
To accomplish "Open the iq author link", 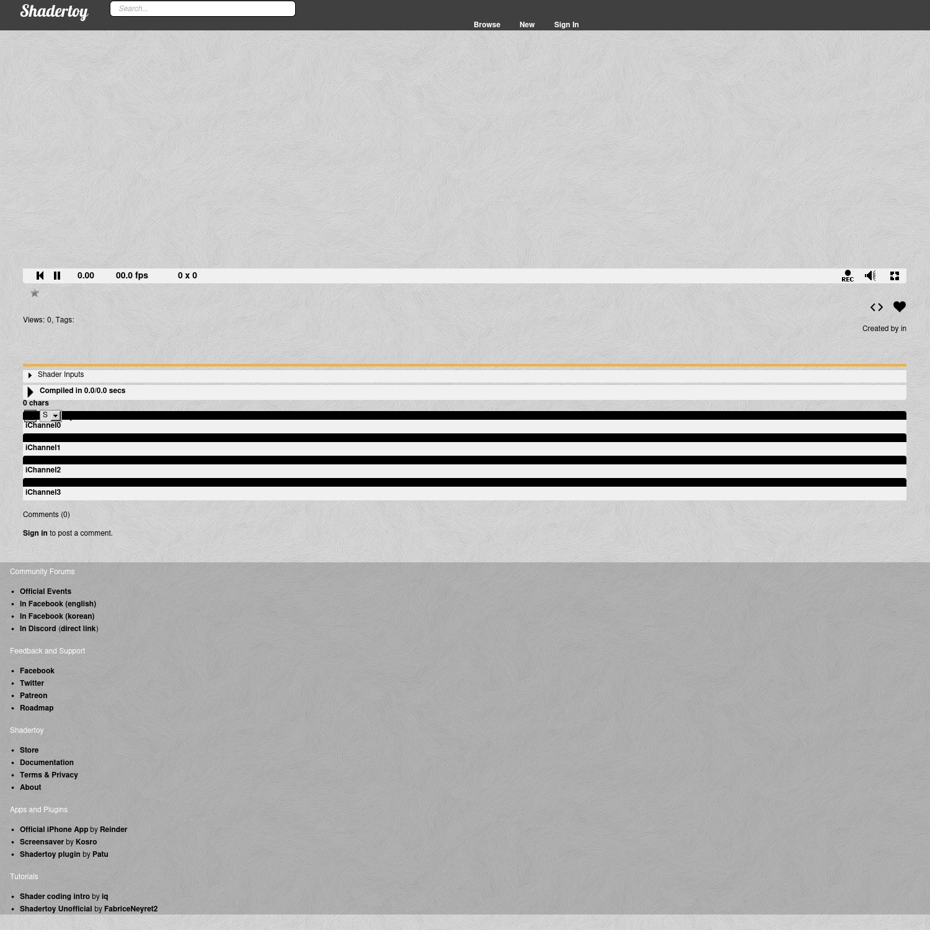I will pyautogui.click(x=105, y=897).
